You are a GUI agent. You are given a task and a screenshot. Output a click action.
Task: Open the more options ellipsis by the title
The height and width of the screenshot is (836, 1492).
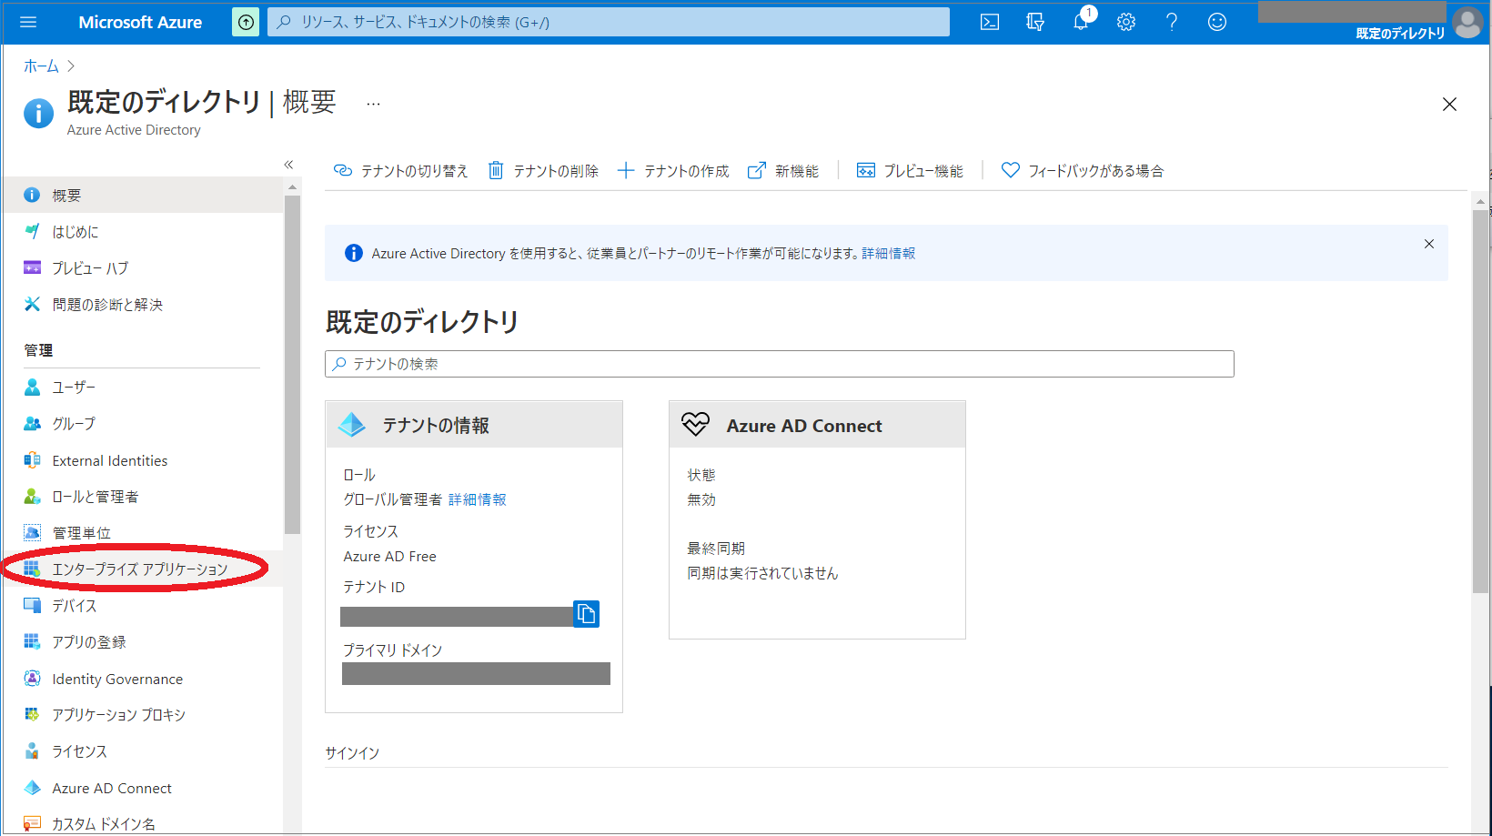pyautogui.click(x=373, y=104)
